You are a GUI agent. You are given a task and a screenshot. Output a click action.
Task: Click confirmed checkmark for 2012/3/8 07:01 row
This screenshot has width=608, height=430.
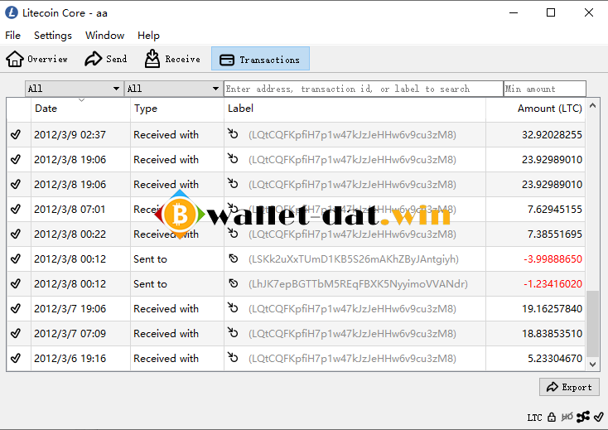click(16, 210)
